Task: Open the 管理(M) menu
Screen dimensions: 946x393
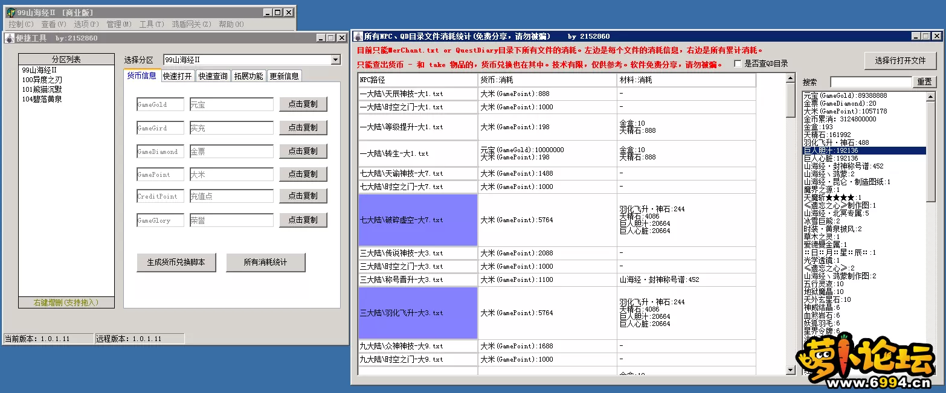Action: click(x=119, y=24)
